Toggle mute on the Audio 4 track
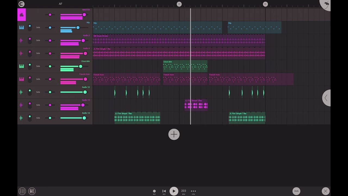 [30, 53]
